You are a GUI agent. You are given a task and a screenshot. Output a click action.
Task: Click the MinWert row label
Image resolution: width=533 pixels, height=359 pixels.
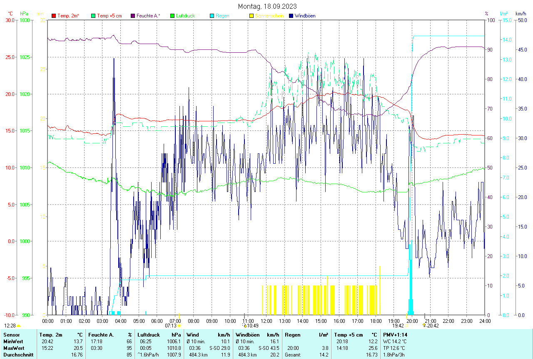pyautogui.click(x=13, y=341)
